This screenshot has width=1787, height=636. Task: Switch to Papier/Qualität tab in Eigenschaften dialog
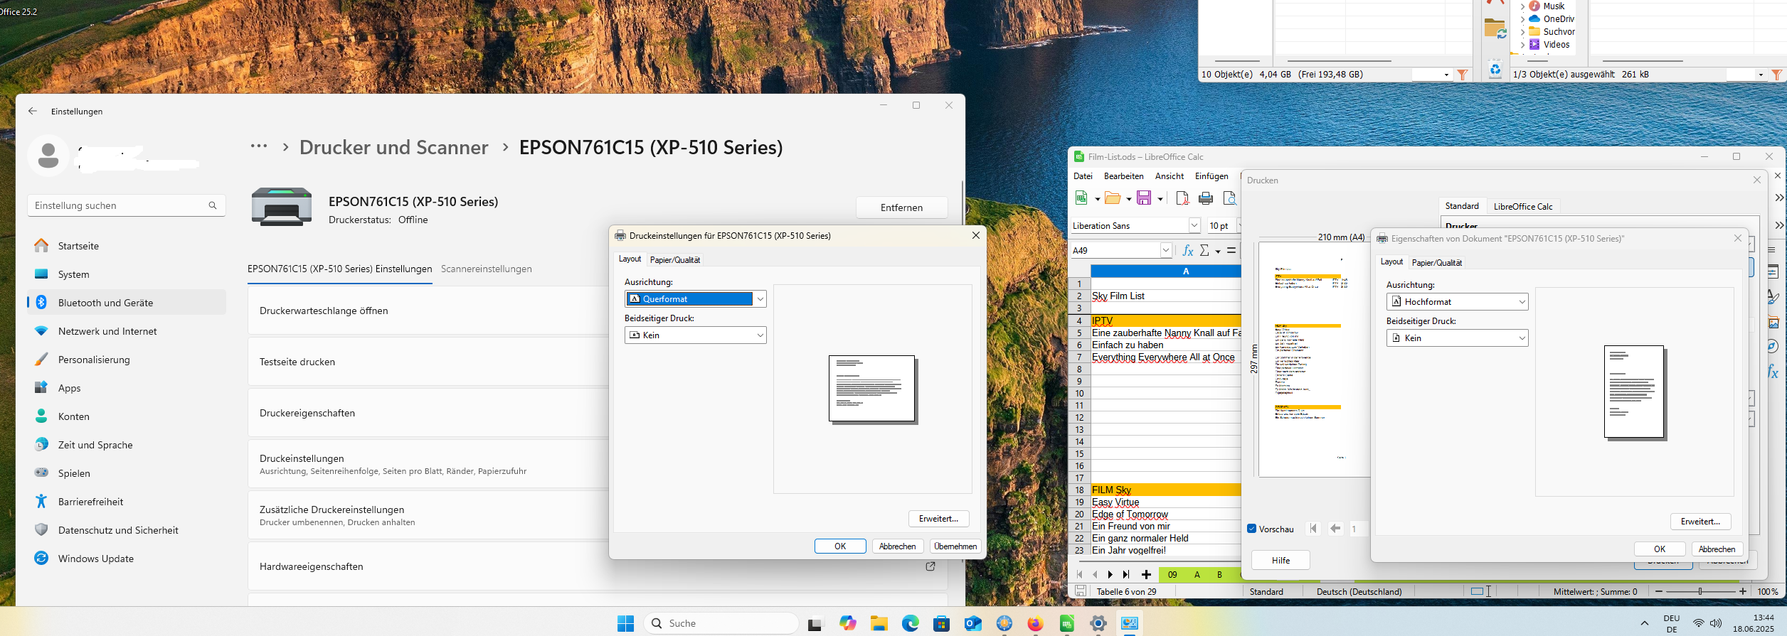tap(1437, 262)
